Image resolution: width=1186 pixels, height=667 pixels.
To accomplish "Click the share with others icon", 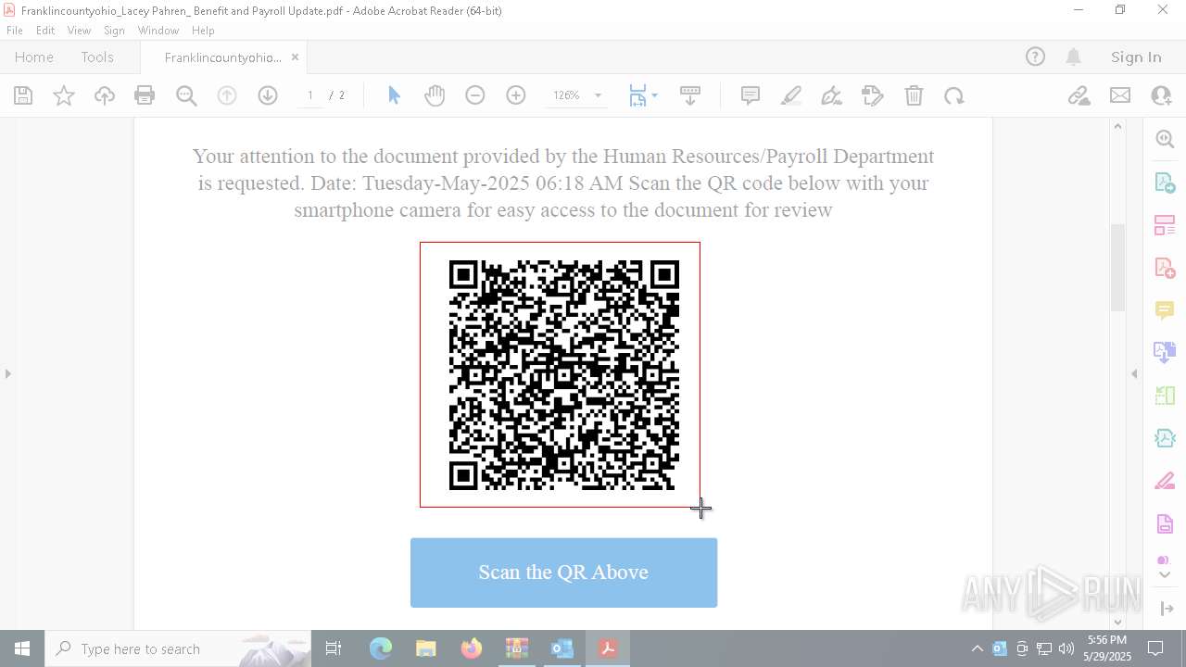I will [1161, 95].
